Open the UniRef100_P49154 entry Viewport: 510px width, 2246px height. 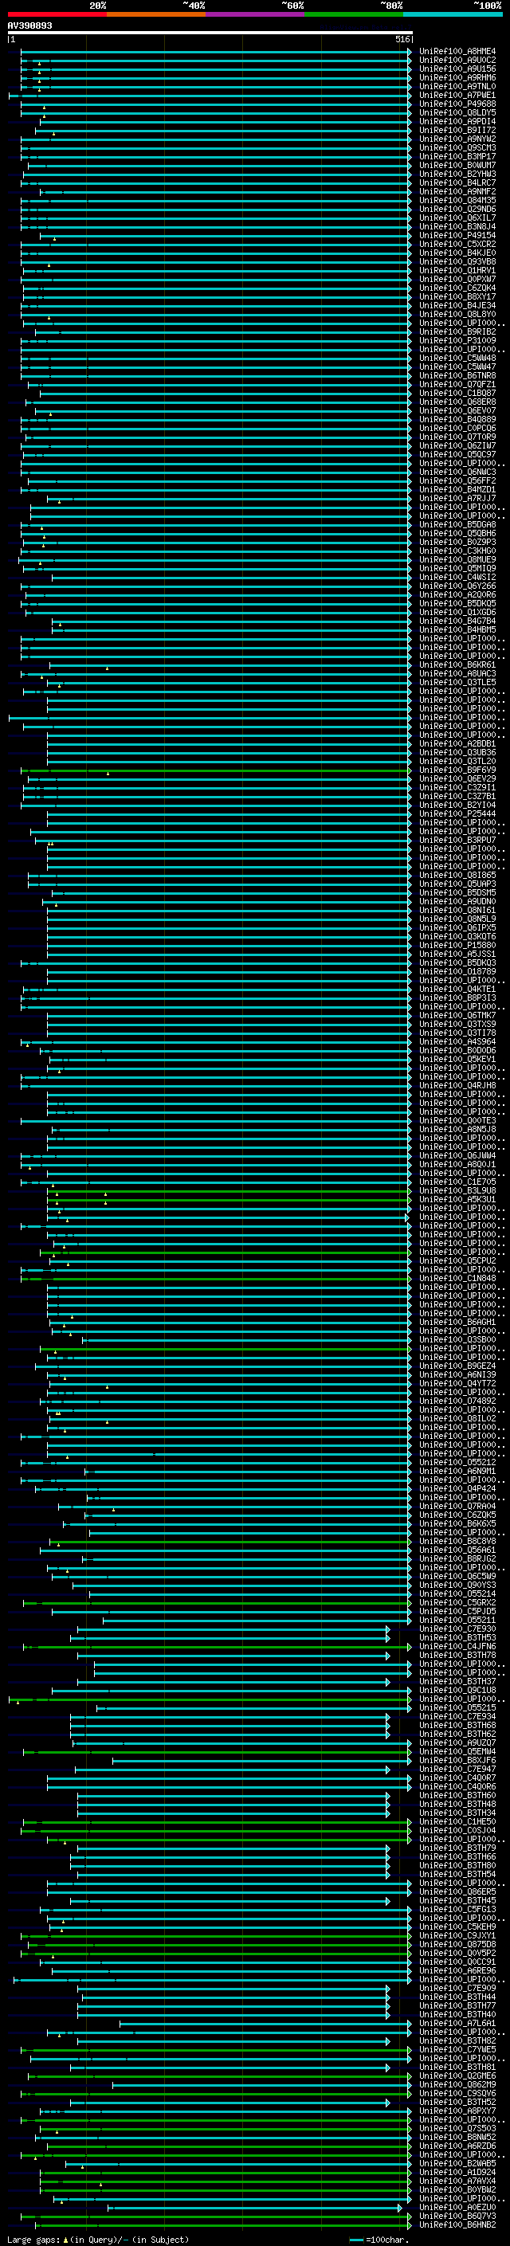pyautogui.click(x=457, y=235)
